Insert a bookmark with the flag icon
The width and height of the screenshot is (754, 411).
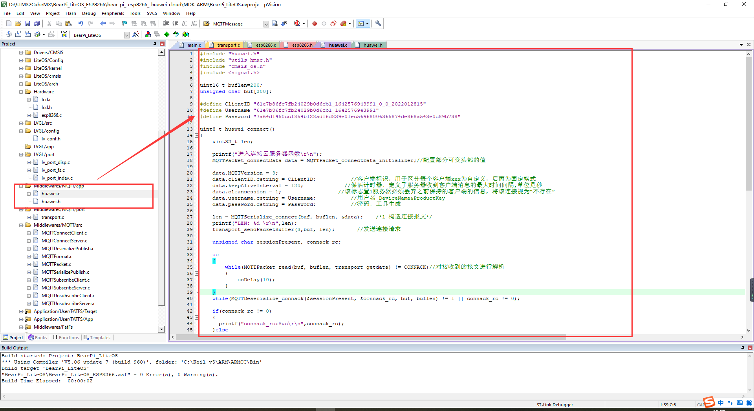[125, 24]
